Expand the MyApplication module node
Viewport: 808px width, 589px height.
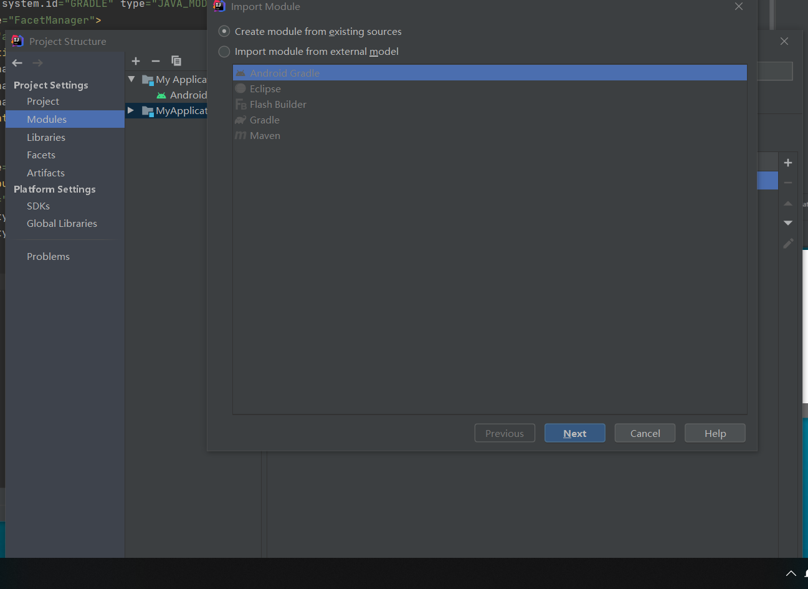point(131,110)
